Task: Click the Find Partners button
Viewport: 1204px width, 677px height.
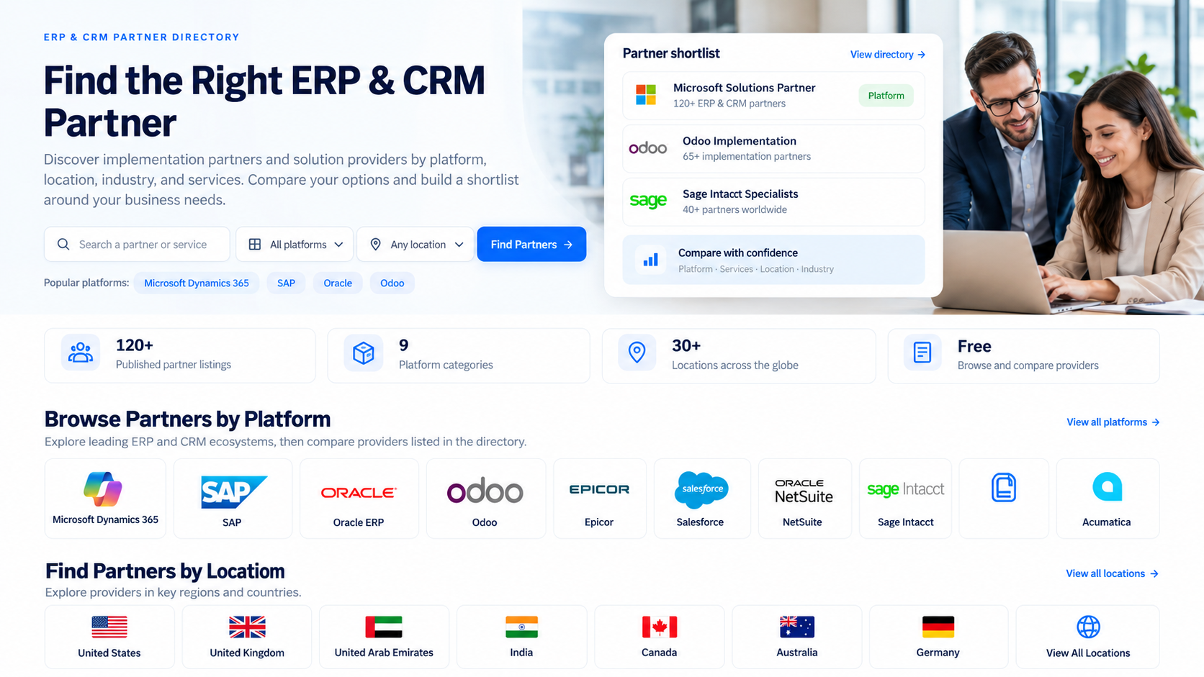Action: [531, 245]
